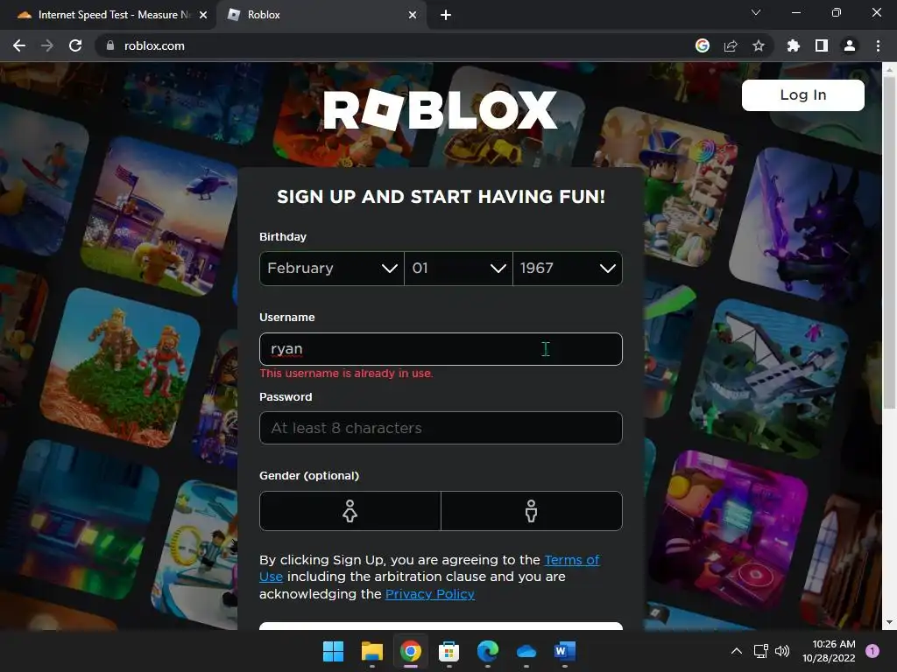Image resolution: width=897 pixels, height=672 pixels.
Task: Select the male gender option
Action: (532, 511)
